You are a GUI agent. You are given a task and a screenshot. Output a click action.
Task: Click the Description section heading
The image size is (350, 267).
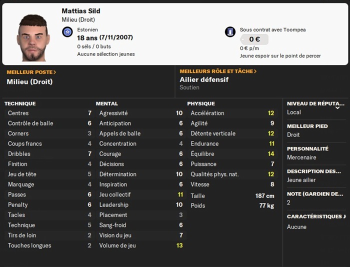tap(314, 171)
